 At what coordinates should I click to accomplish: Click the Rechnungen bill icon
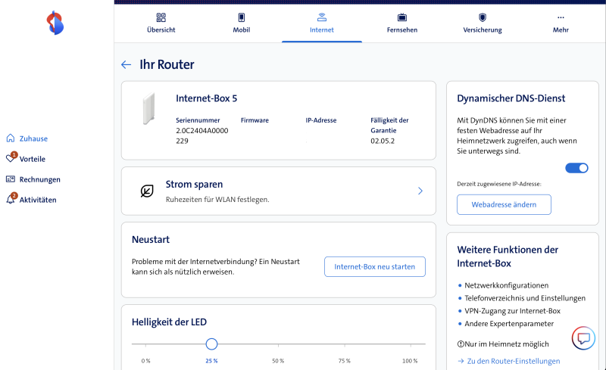(11, 179)
